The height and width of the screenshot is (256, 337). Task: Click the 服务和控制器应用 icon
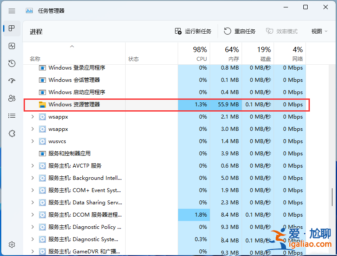(x=42, y=154)
